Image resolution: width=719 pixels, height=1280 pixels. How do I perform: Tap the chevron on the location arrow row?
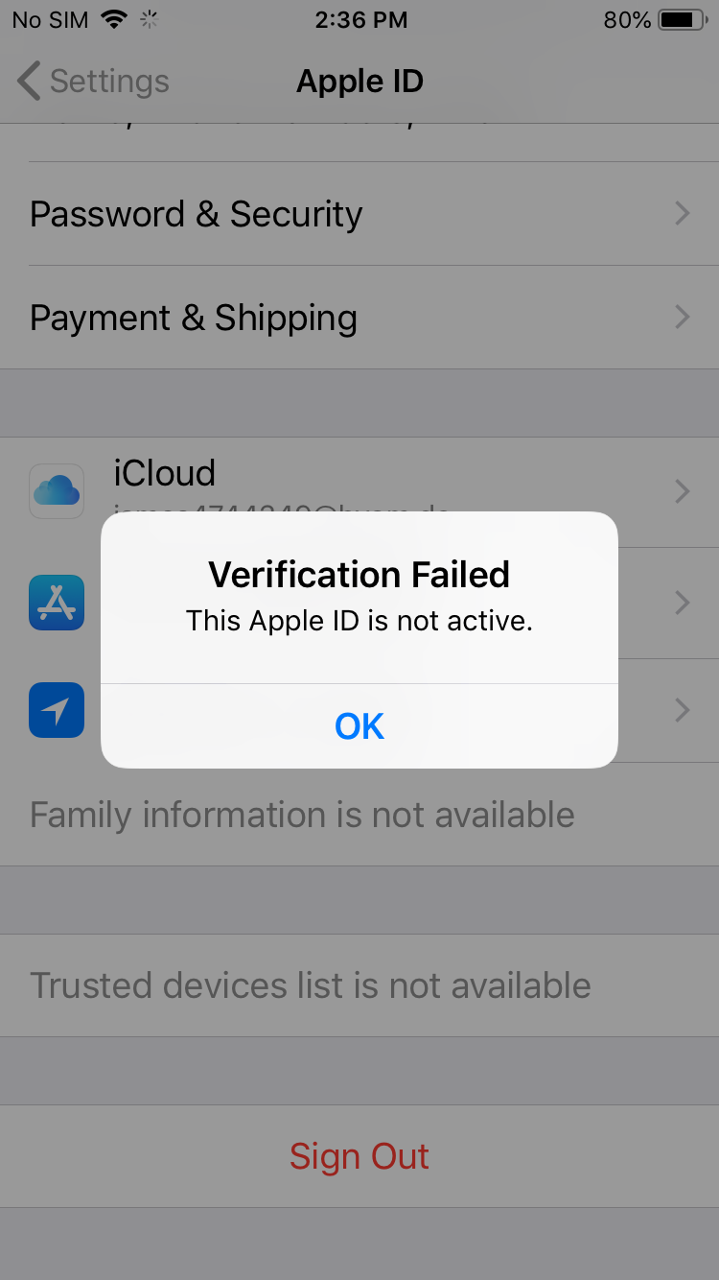683,710
